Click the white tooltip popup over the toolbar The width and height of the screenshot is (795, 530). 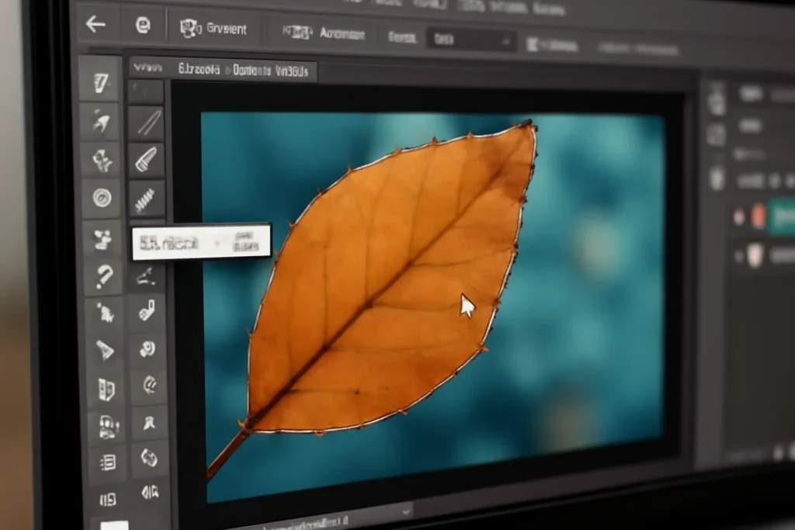coord(202,241)
